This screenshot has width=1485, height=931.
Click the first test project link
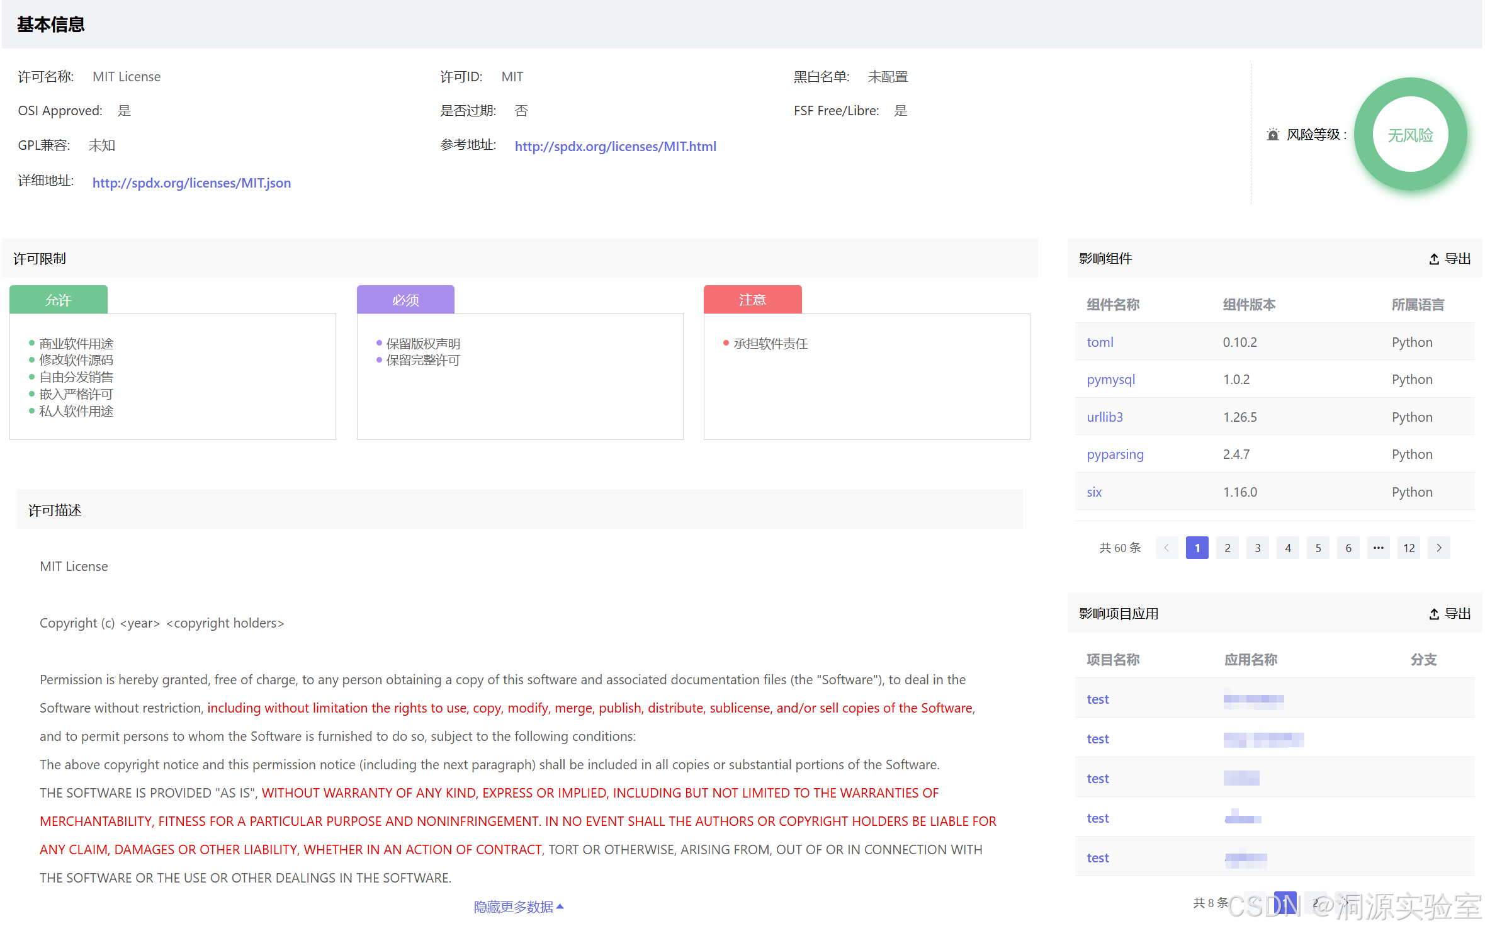tap(1097, 699)
